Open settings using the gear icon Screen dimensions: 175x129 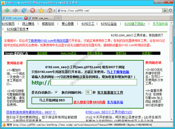170,11
